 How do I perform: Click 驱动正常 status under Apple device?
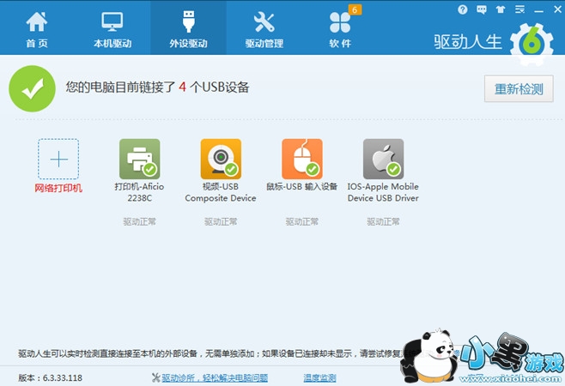383,221
